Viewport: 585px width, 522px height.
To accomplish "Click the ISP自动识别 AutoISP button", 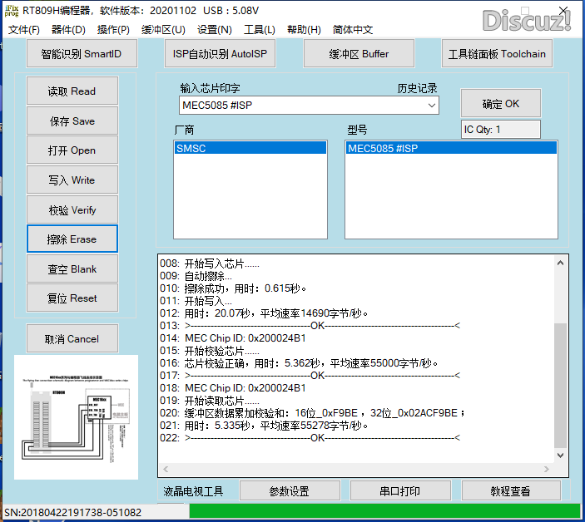I will pos(221,54).
